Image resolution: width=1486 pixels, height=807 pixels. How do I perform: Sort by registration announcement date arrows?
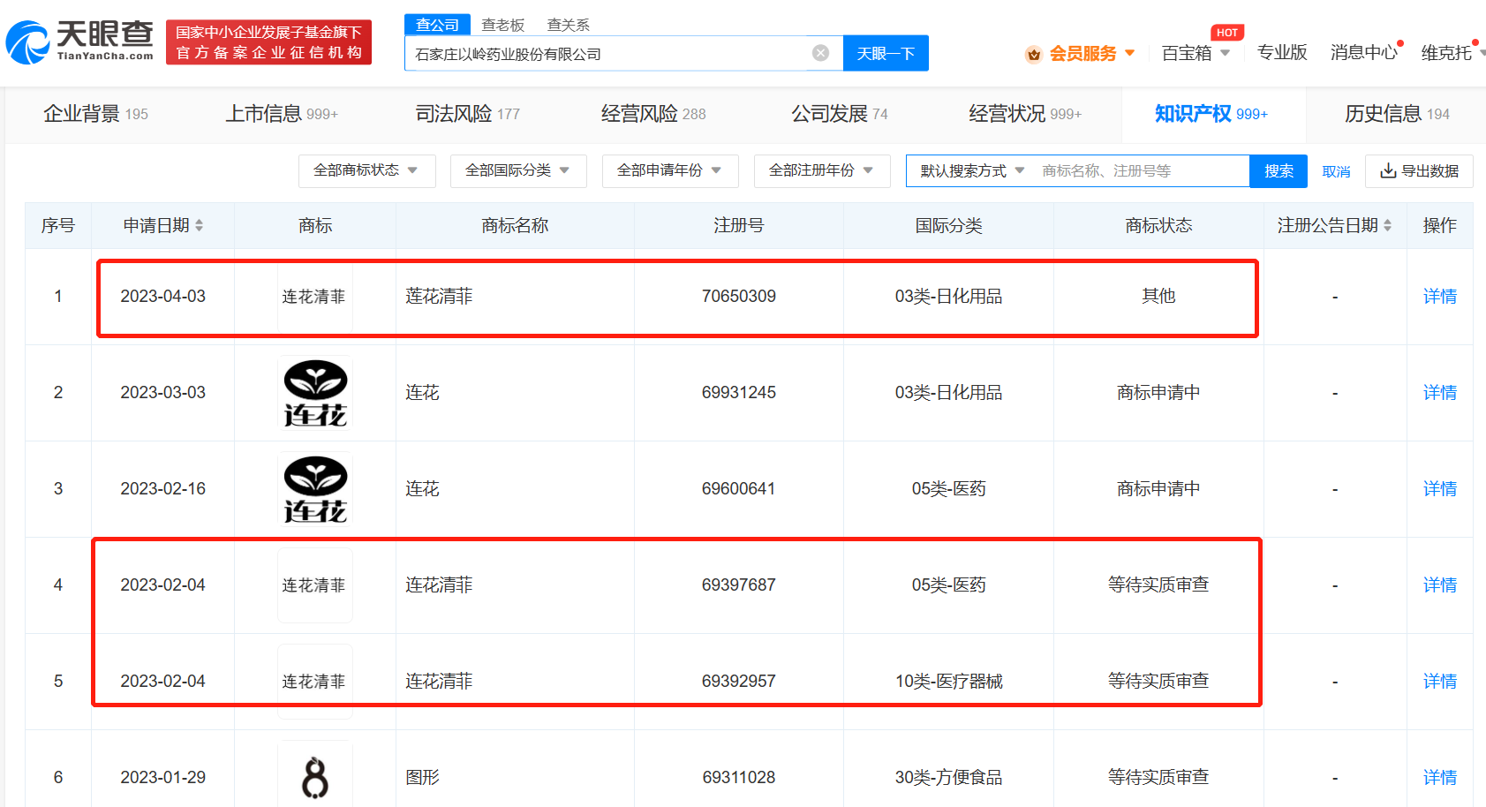click(1387, 226)
